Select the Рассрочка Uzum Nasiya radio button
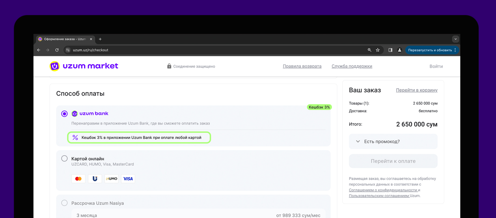Viewport: 496px width, 218px height. (64, 203)
